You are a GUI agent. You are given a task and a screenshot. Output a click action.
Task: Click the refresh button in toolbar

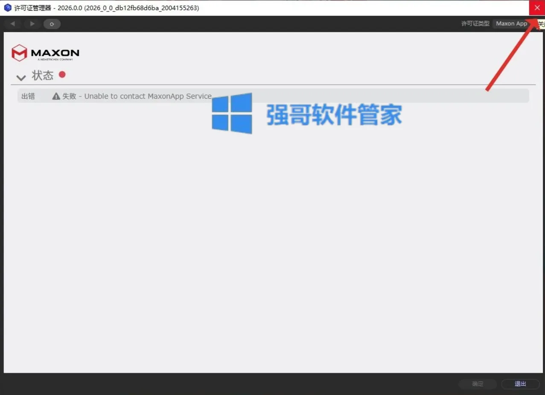pos(52,24)
